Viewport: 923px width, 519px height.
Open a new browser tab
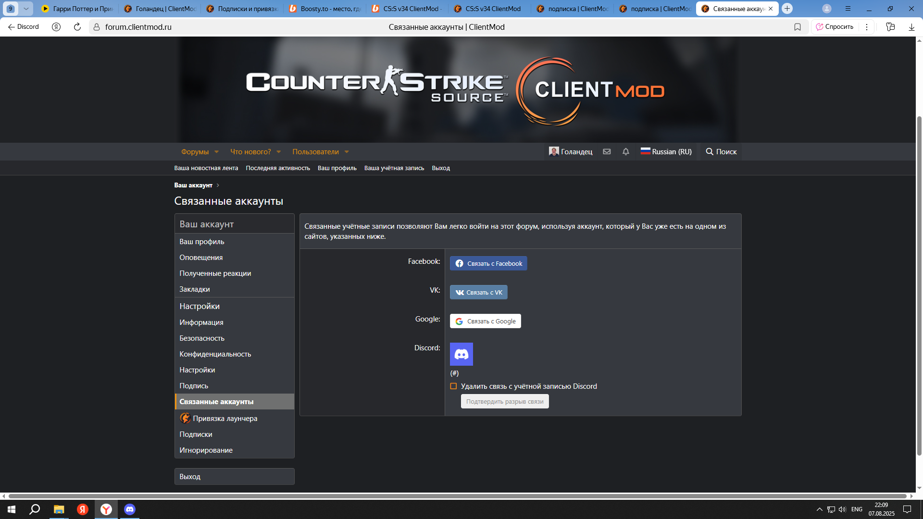(x=787, y=9)
